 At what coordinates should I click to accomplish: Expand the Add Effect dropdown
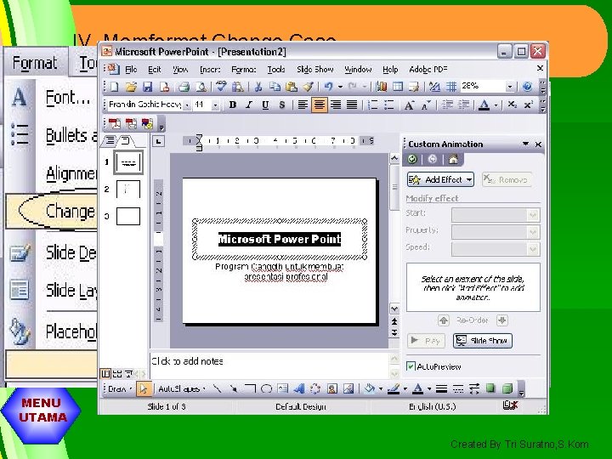[x=468, y=179]
